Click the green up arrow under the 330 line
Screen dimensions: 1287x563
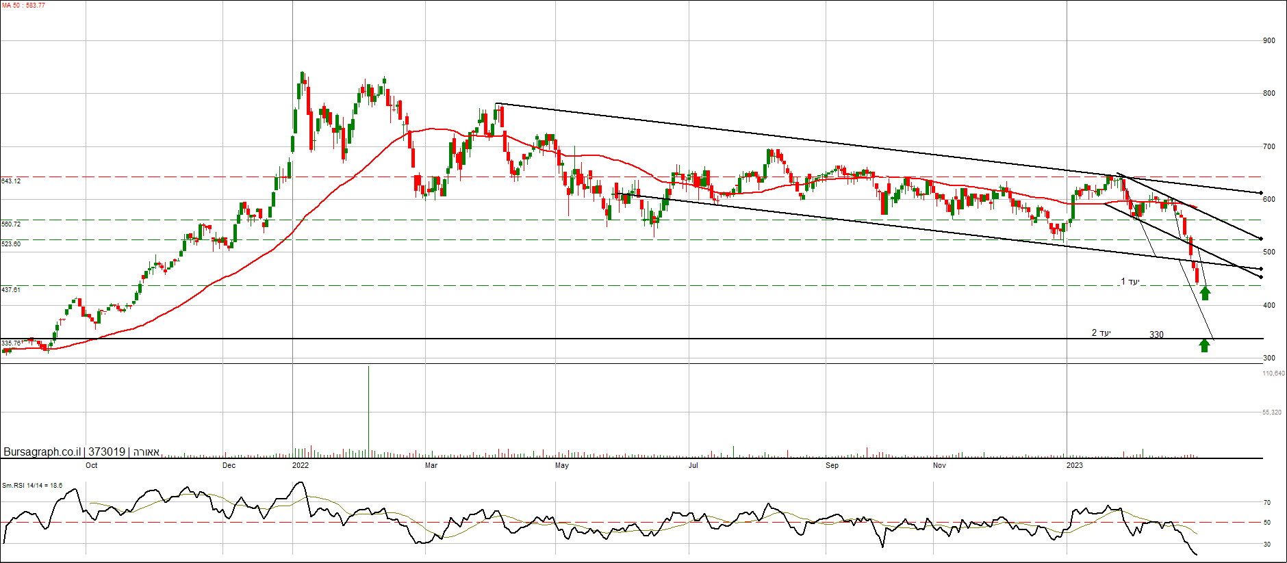click(x=1204, y=345)
